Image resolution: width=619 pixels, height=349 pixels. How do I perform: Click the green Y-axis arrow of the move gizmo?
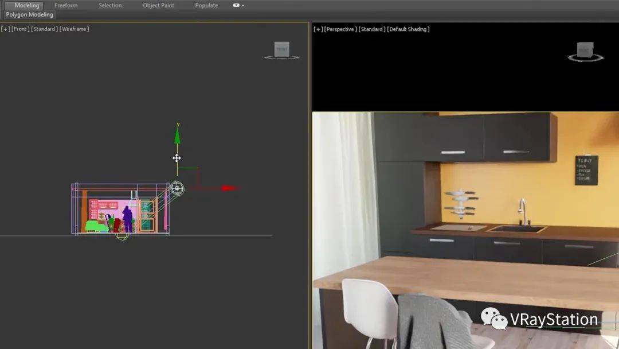tap(177, 136)
